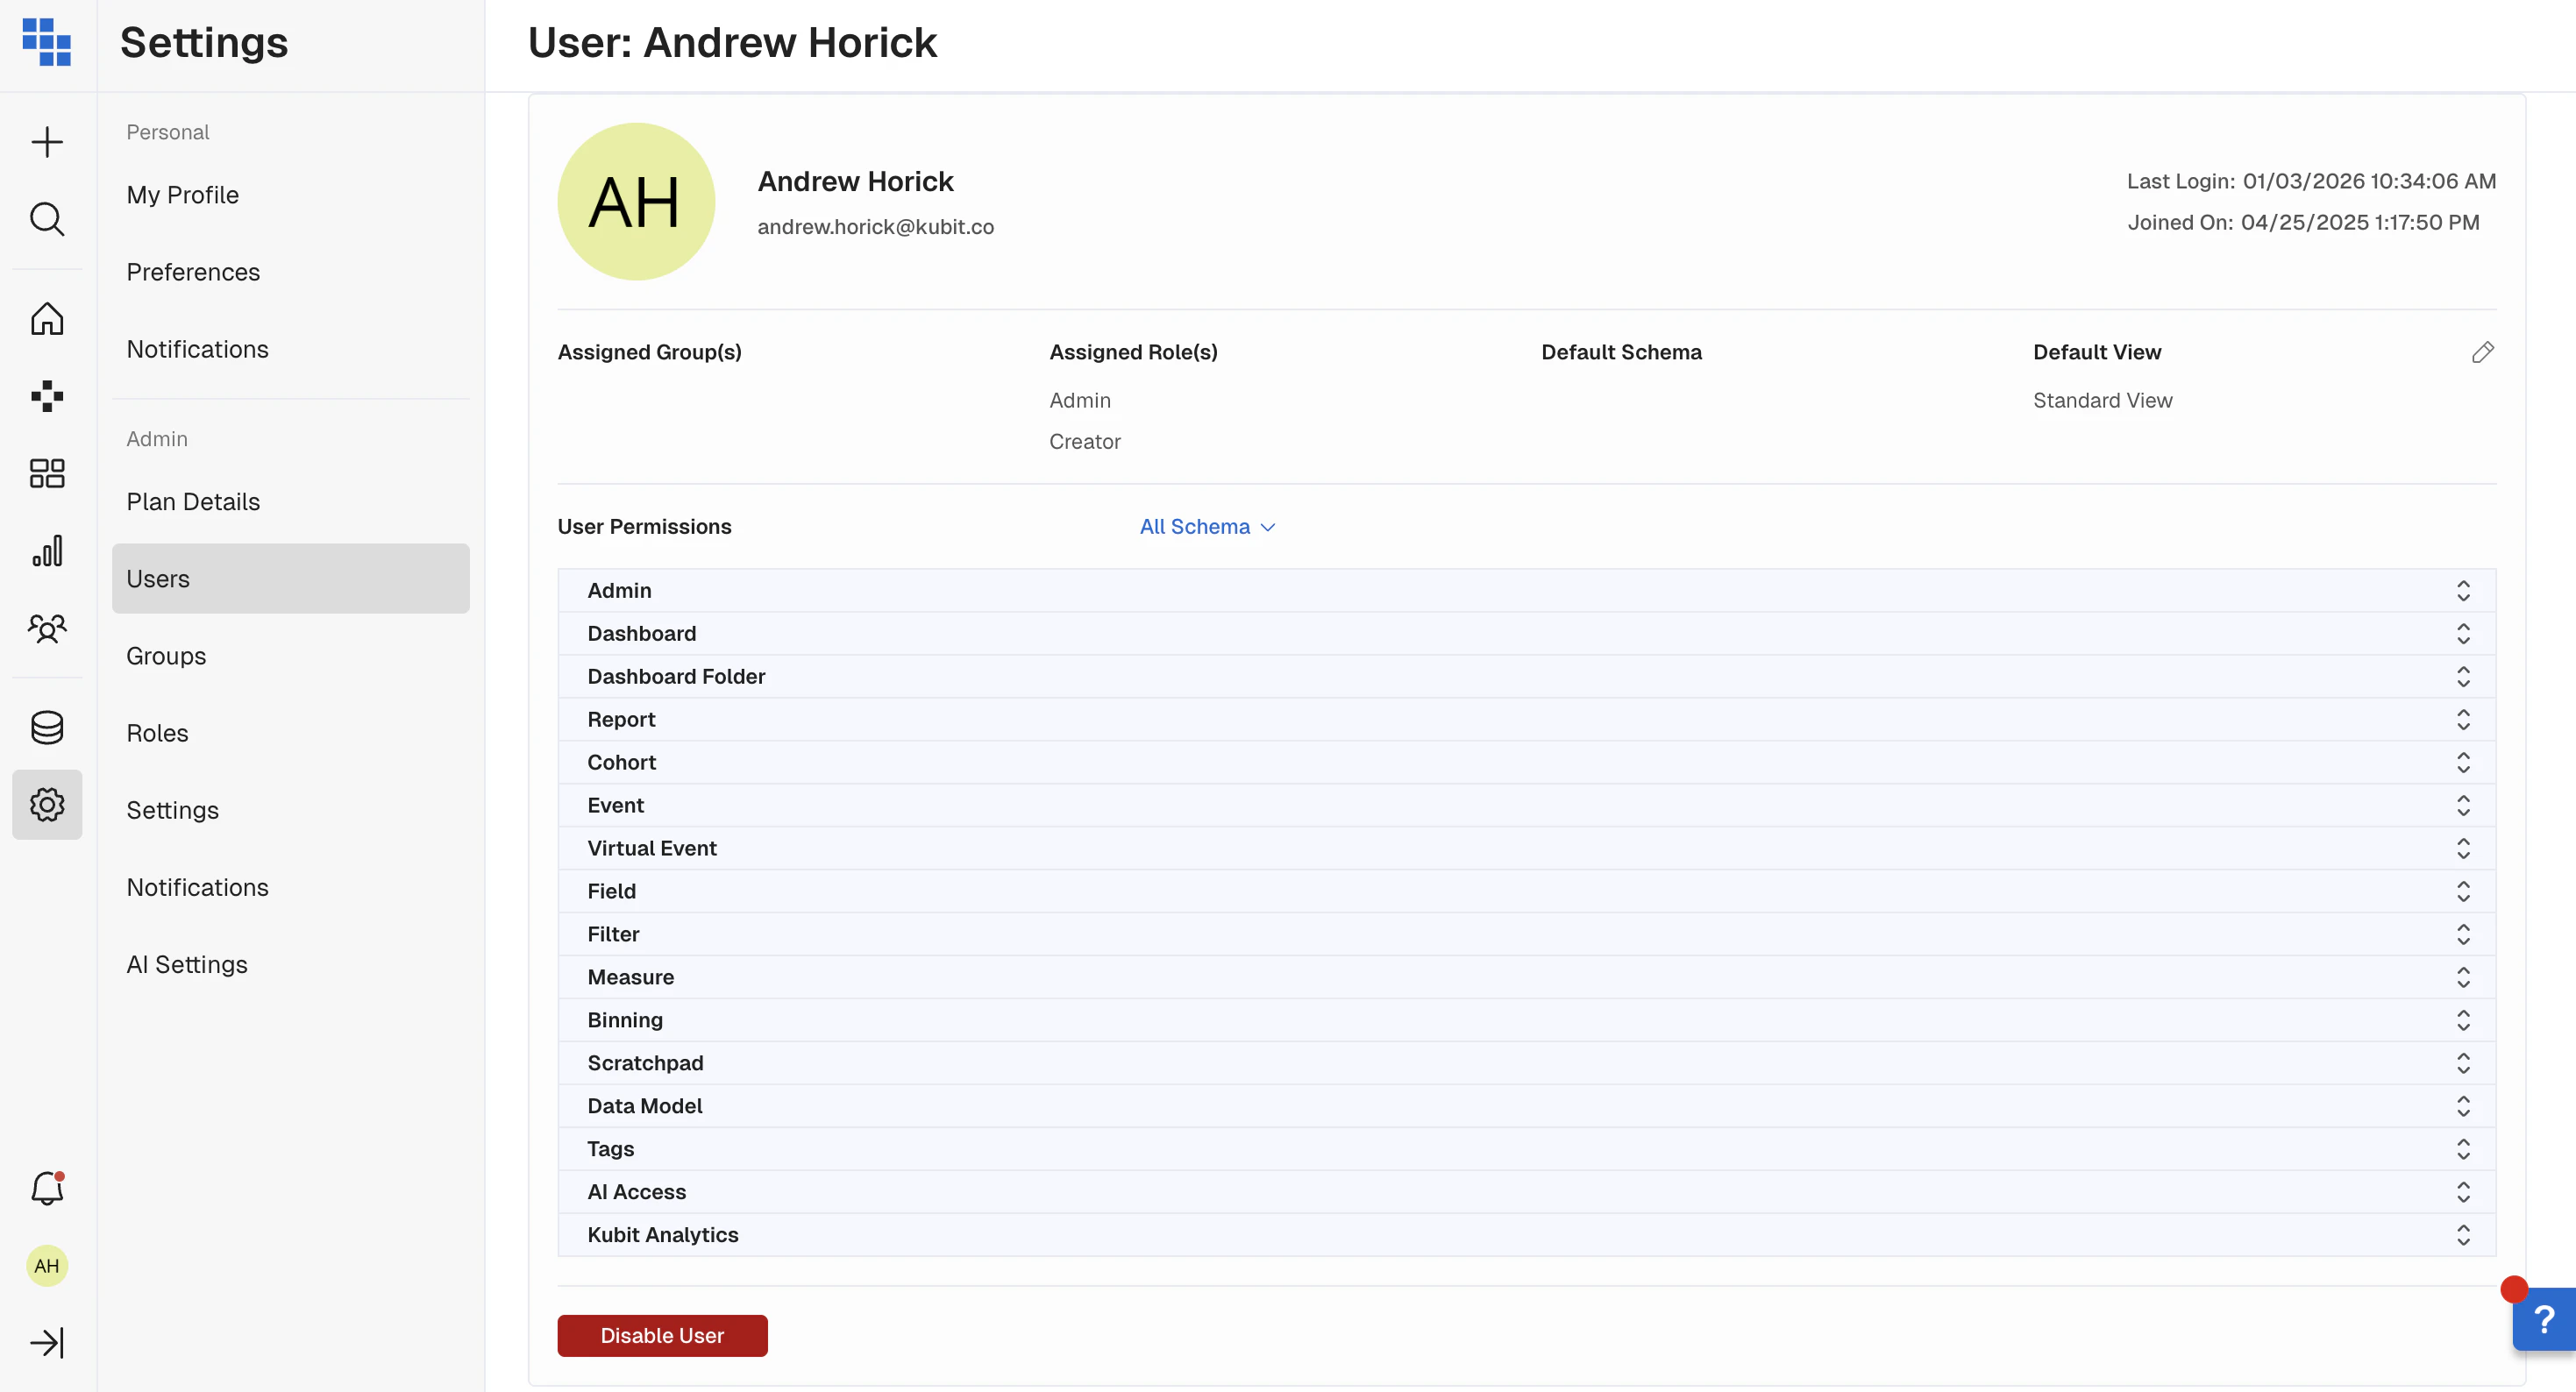
Task: Expand the Admin permissions row
Action: point(2462,591)
